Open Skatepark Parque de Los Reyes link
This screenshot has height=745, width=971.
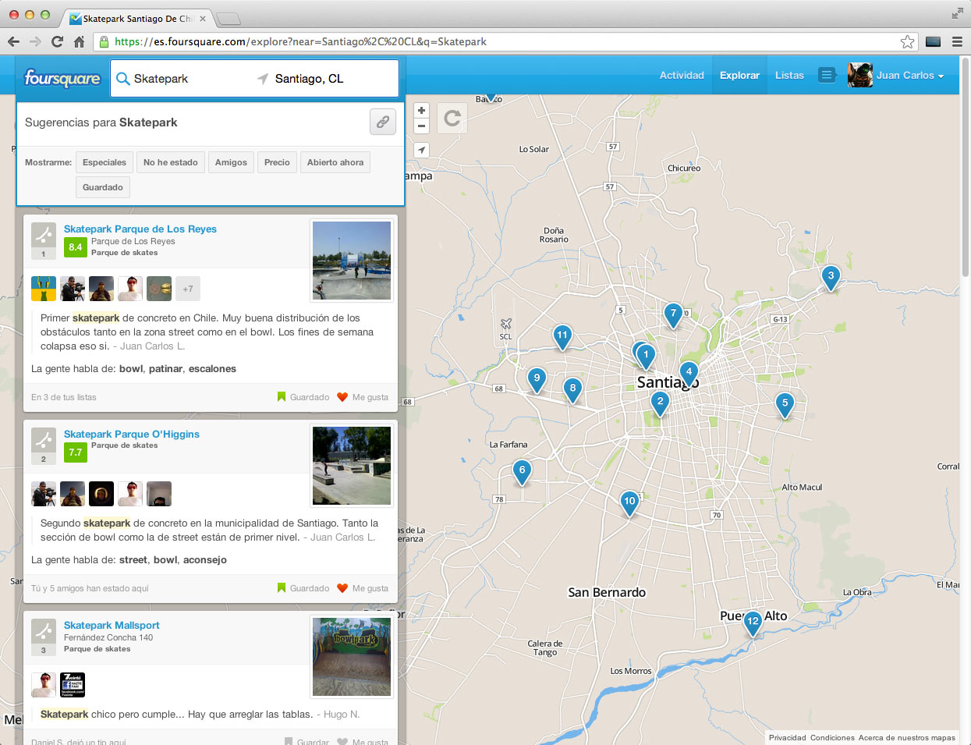pyautogui.click(x=140, y=229)
